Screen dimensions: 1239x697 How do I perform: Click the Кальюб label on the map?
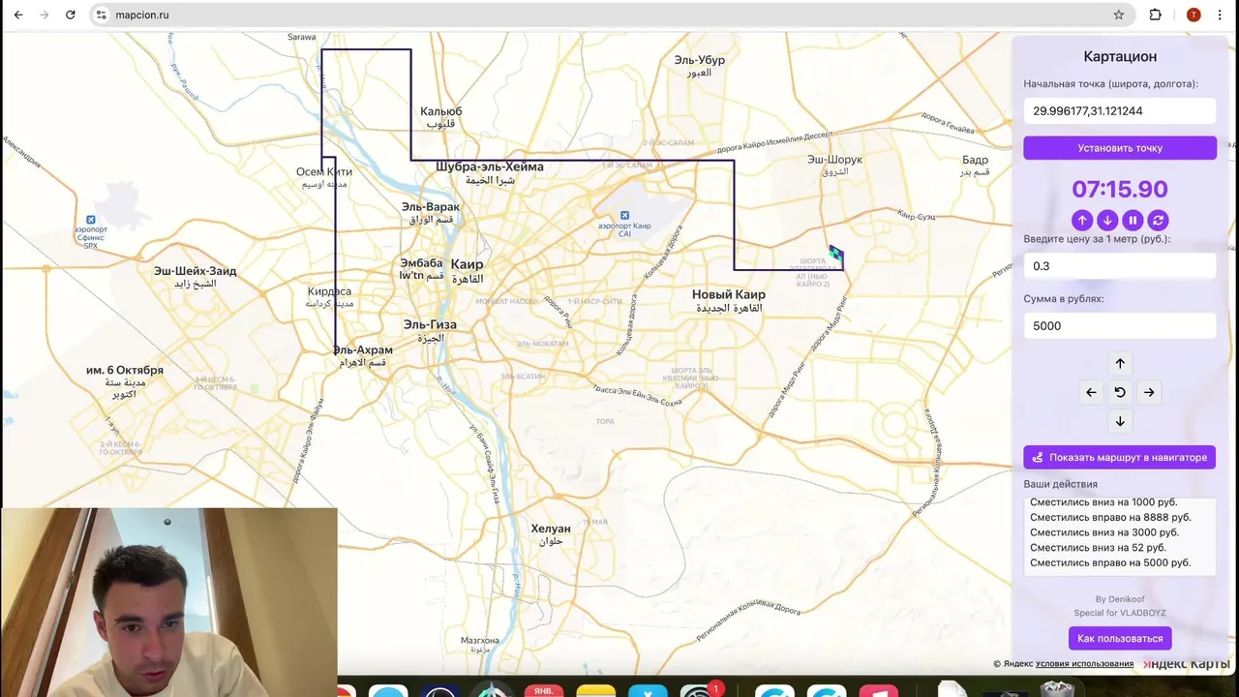(x=440, y=112)
